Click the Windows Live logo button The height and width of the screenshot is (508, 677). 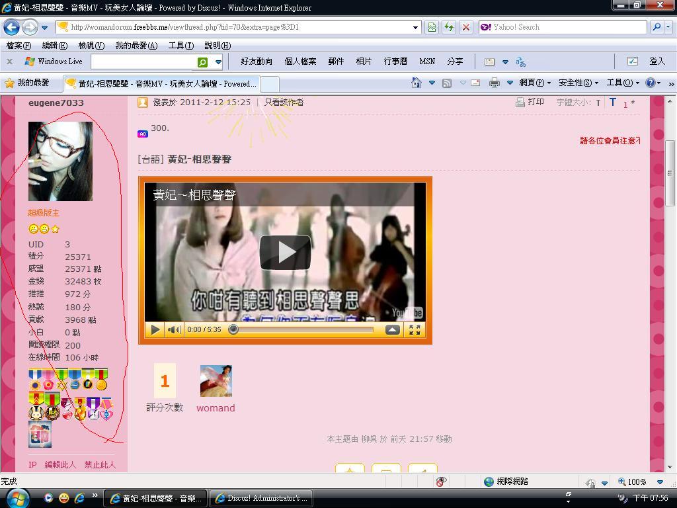[x=54, y=62]
